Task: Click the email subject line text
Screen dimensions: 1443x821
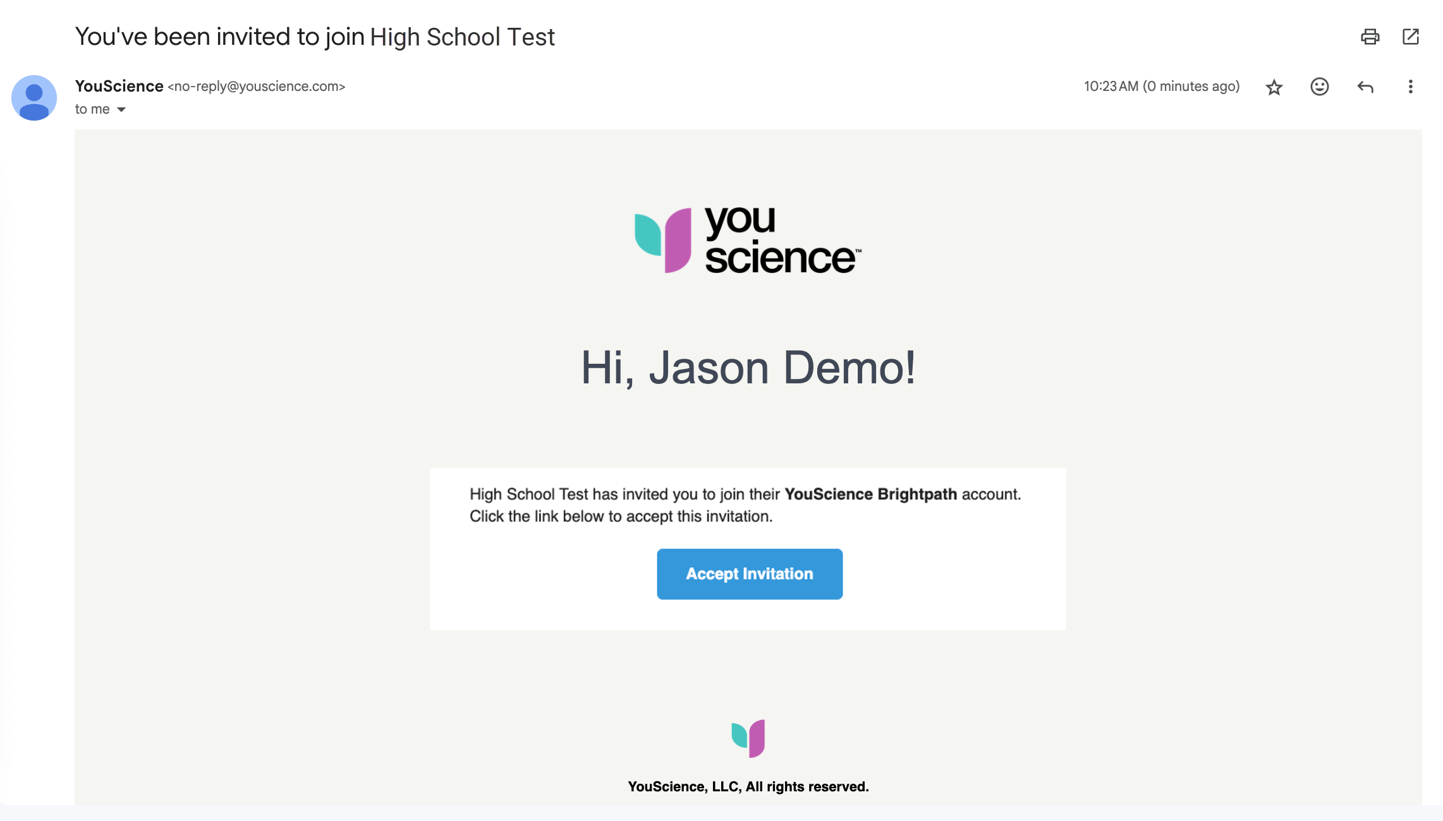Action: [x=315, y=37]
